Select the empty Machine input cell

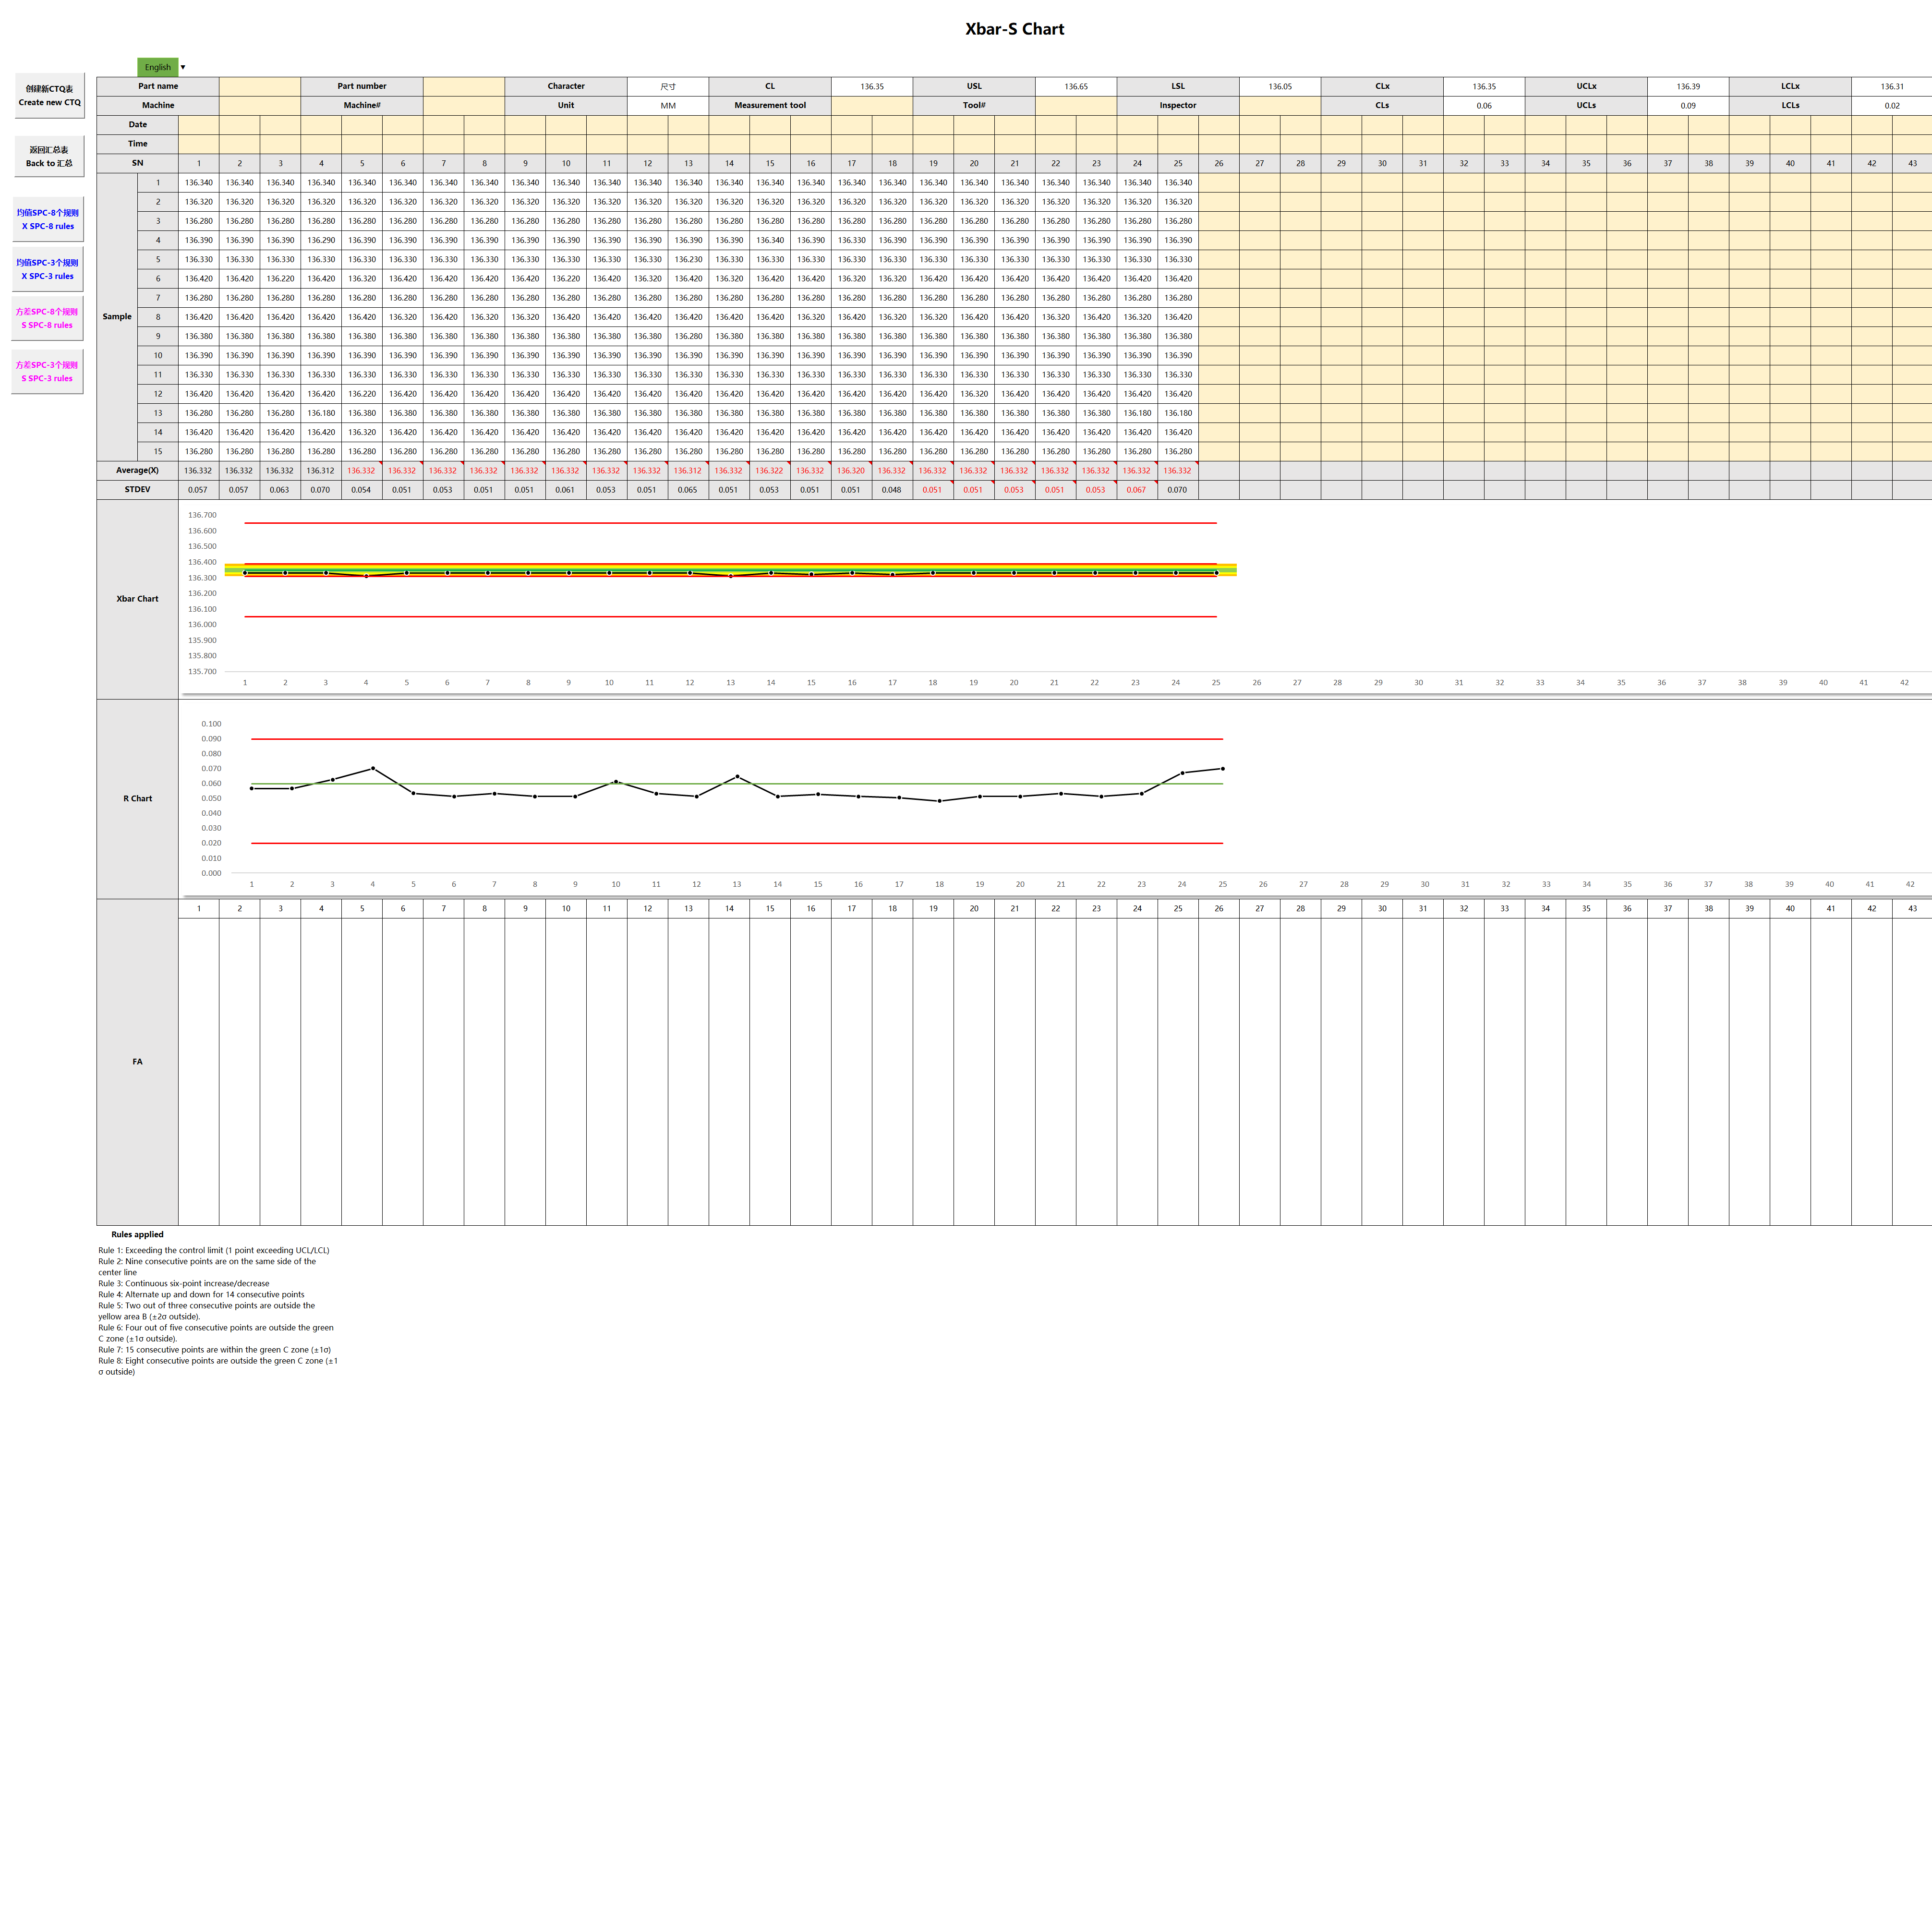point(260,105)
